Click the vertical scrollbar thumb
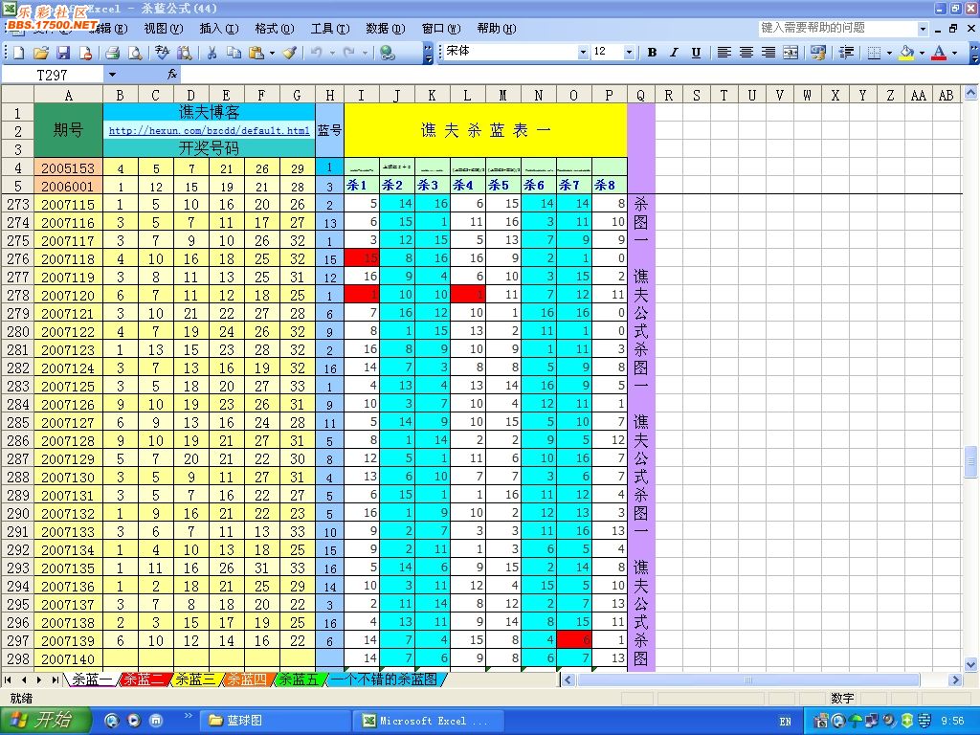This screenshot has width=980, height=735. tap(970, 462)
